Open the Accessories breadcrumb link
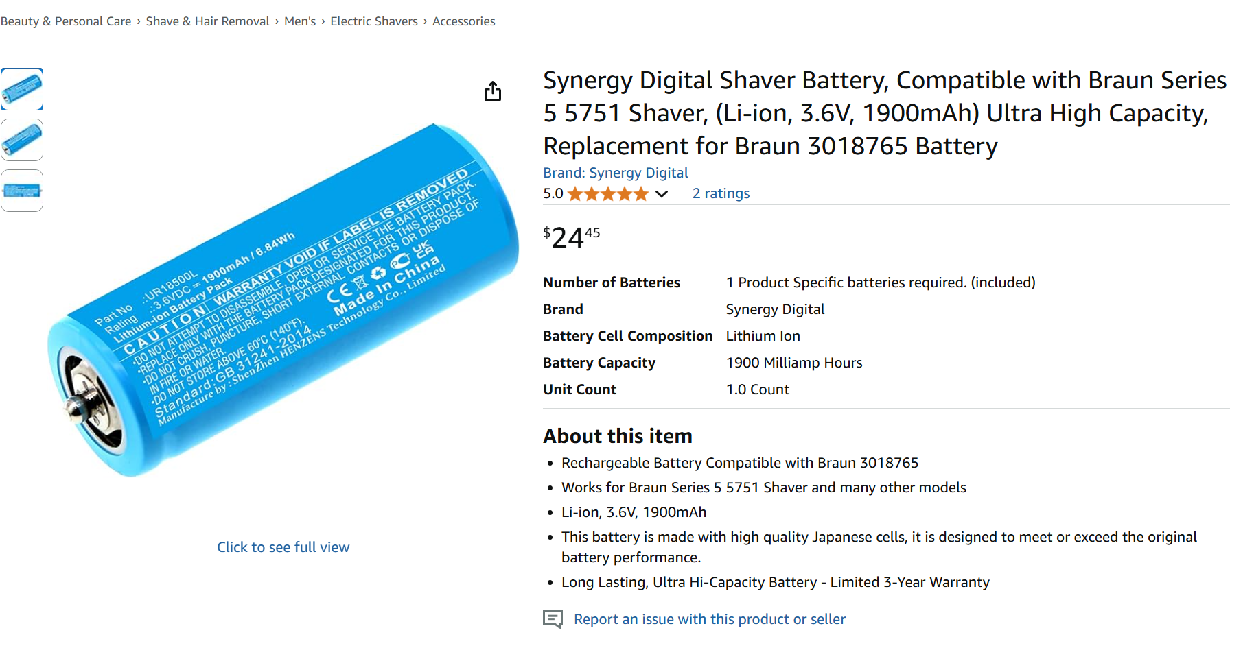 point(464,21)
